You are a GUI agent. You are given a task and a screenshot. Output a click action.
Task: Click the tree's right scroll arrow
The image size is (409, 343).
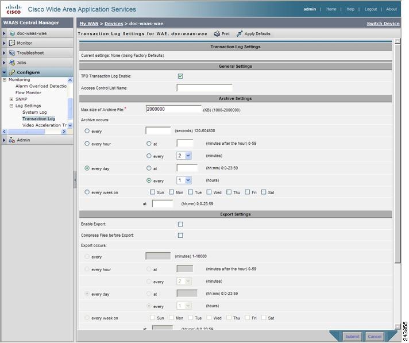tap(64, 132)
